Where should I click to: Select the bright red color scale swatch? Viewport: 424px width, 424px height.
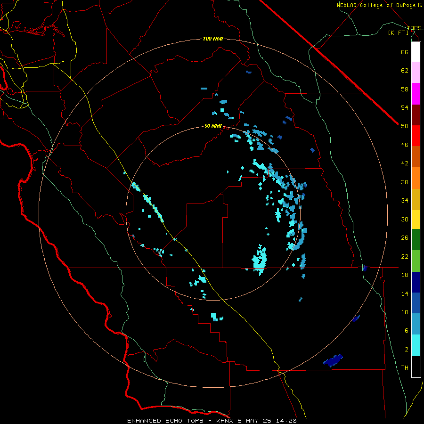(x=416, y=136)
